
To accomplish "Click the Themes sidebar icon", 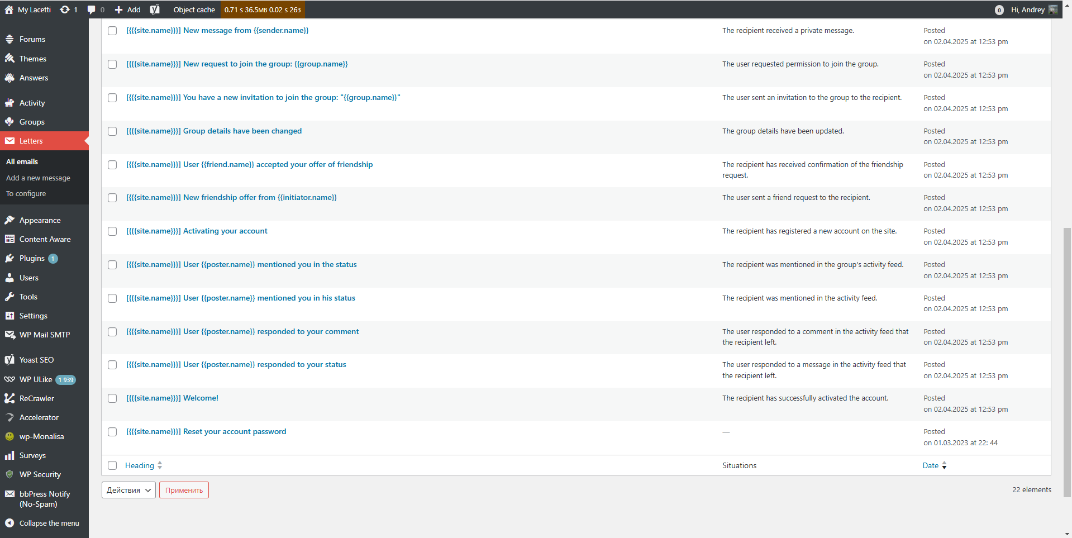I will coord(9,58).
